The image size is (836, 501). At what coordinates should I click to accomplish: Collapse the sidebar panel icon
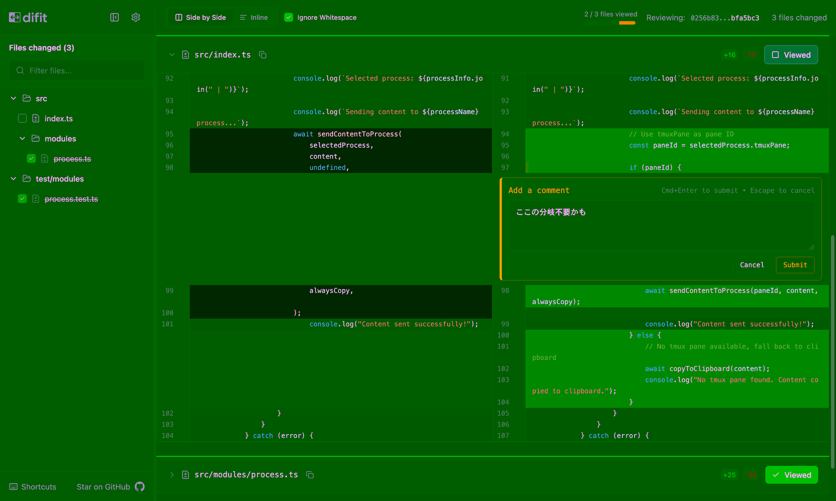(115, 17)
